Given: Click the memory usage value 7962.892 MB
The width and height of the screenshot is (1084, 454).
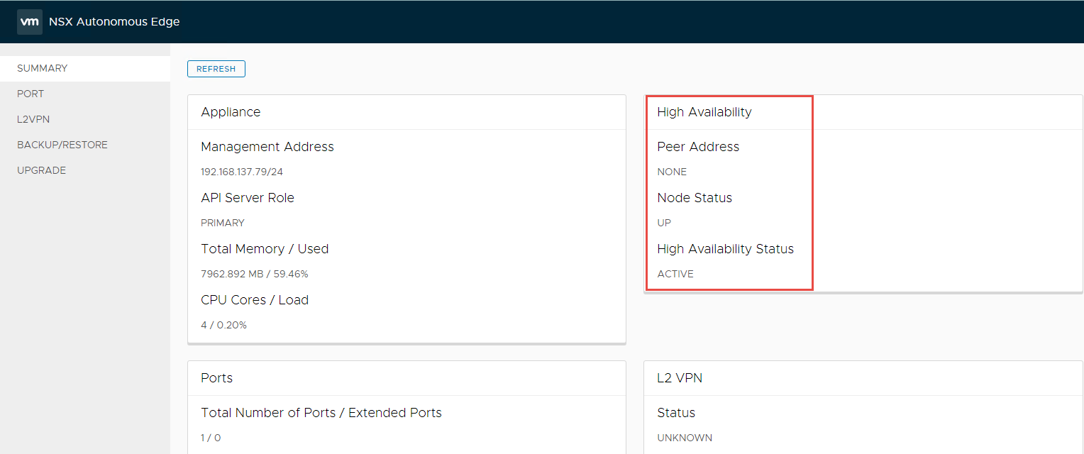Looking at the screenshot, I should (x=254, y=274).
